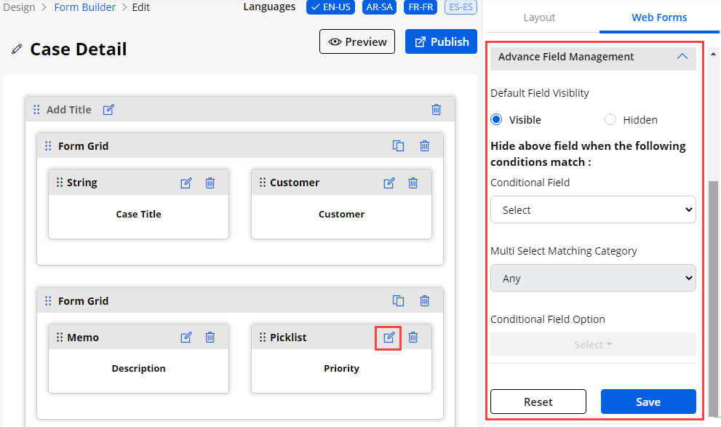This screenshot has width=721, height=427.
Task: Click the edit icon on Picklist field
Action: [389, 338]
